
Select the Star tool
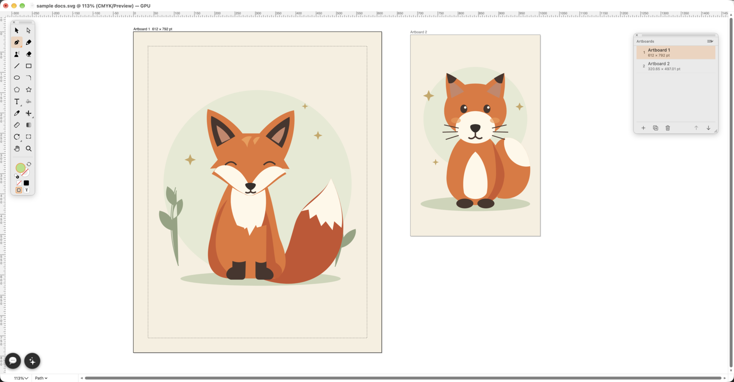(x=28, y=90)
